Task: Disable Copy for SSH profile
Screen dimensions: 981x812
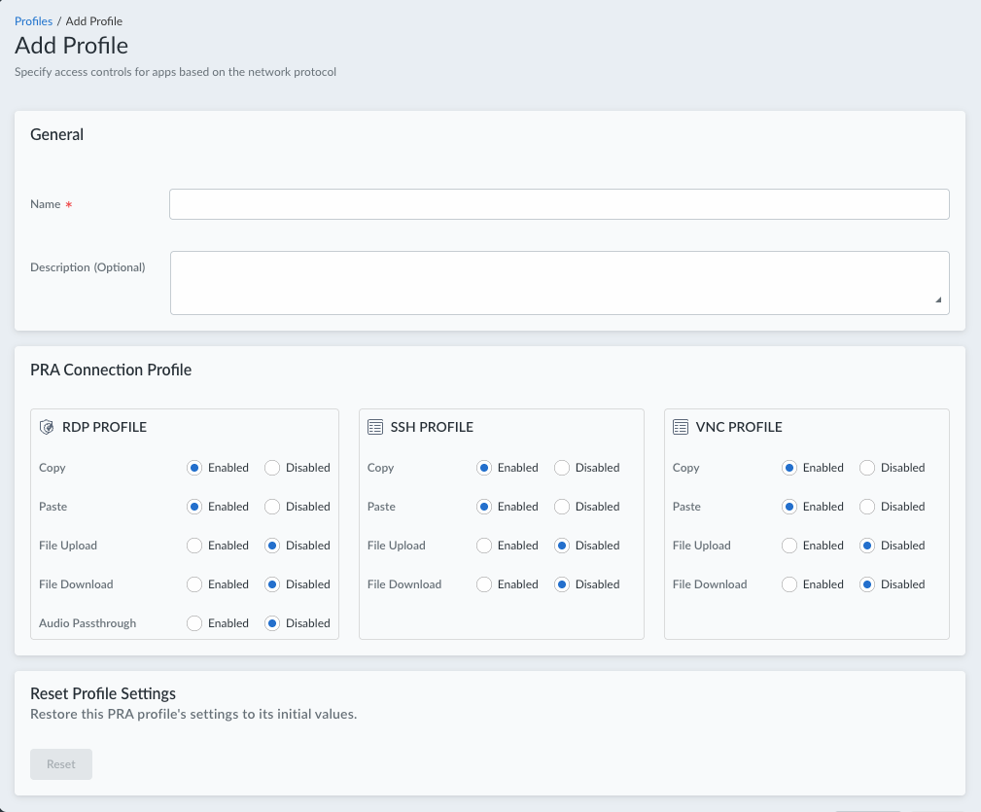Action: [x=562, y=468]
